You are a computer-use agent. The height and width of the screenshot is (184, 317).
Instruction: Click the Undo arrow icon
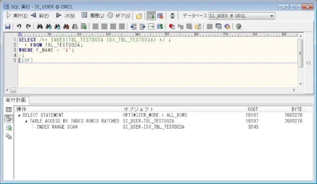[19, 26]
